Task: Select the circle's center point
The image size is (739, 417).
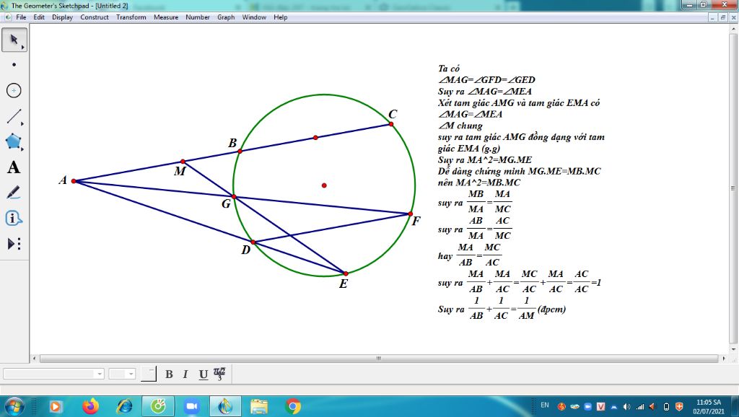Action: click(324, 185)
